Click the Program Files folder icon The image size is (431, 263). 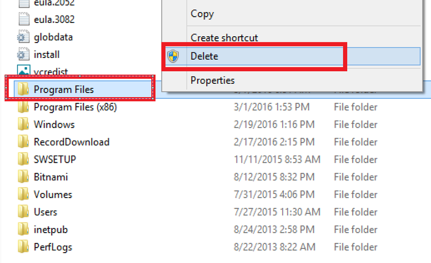pos(24,90)
